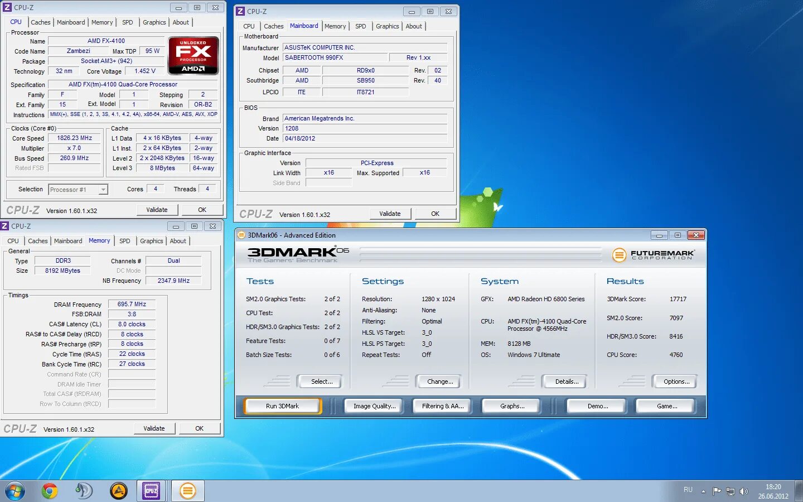Open Filtering & AA settings
This screenshot has height=502, width=803.
tap(443, 406)
